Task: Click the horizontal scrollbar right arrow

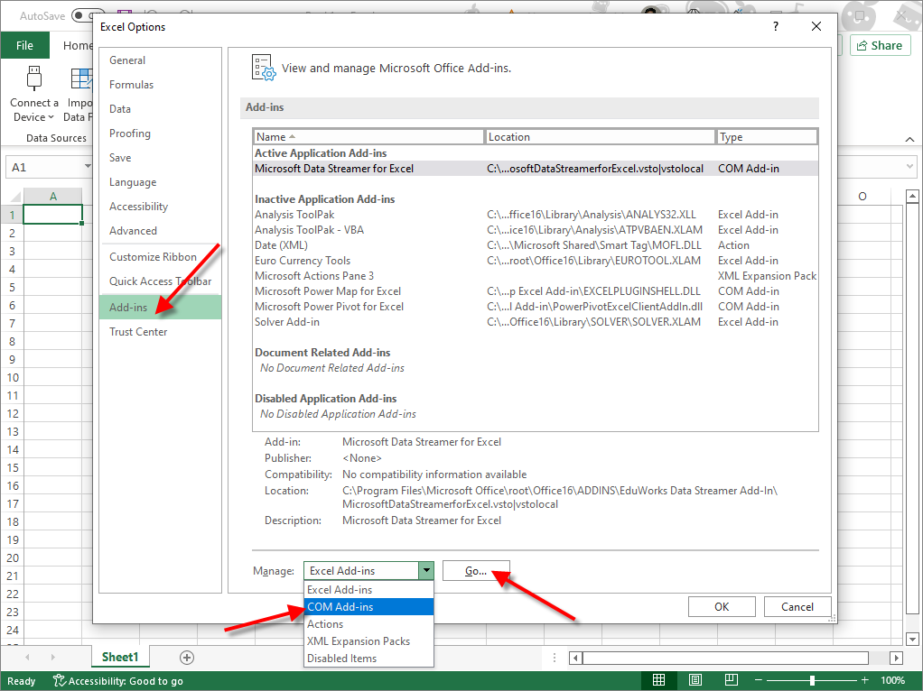Action: (896, 658)
